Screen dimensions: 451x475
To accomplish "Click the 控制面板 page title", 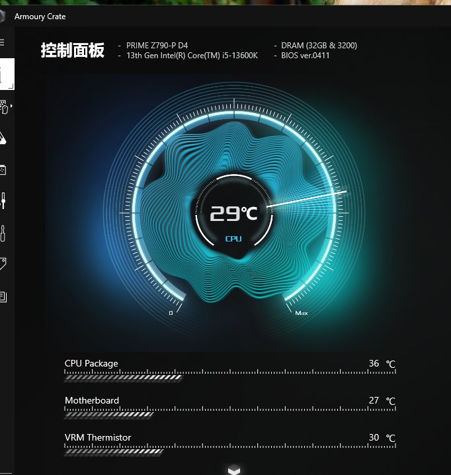I will (x=73, y=50).
